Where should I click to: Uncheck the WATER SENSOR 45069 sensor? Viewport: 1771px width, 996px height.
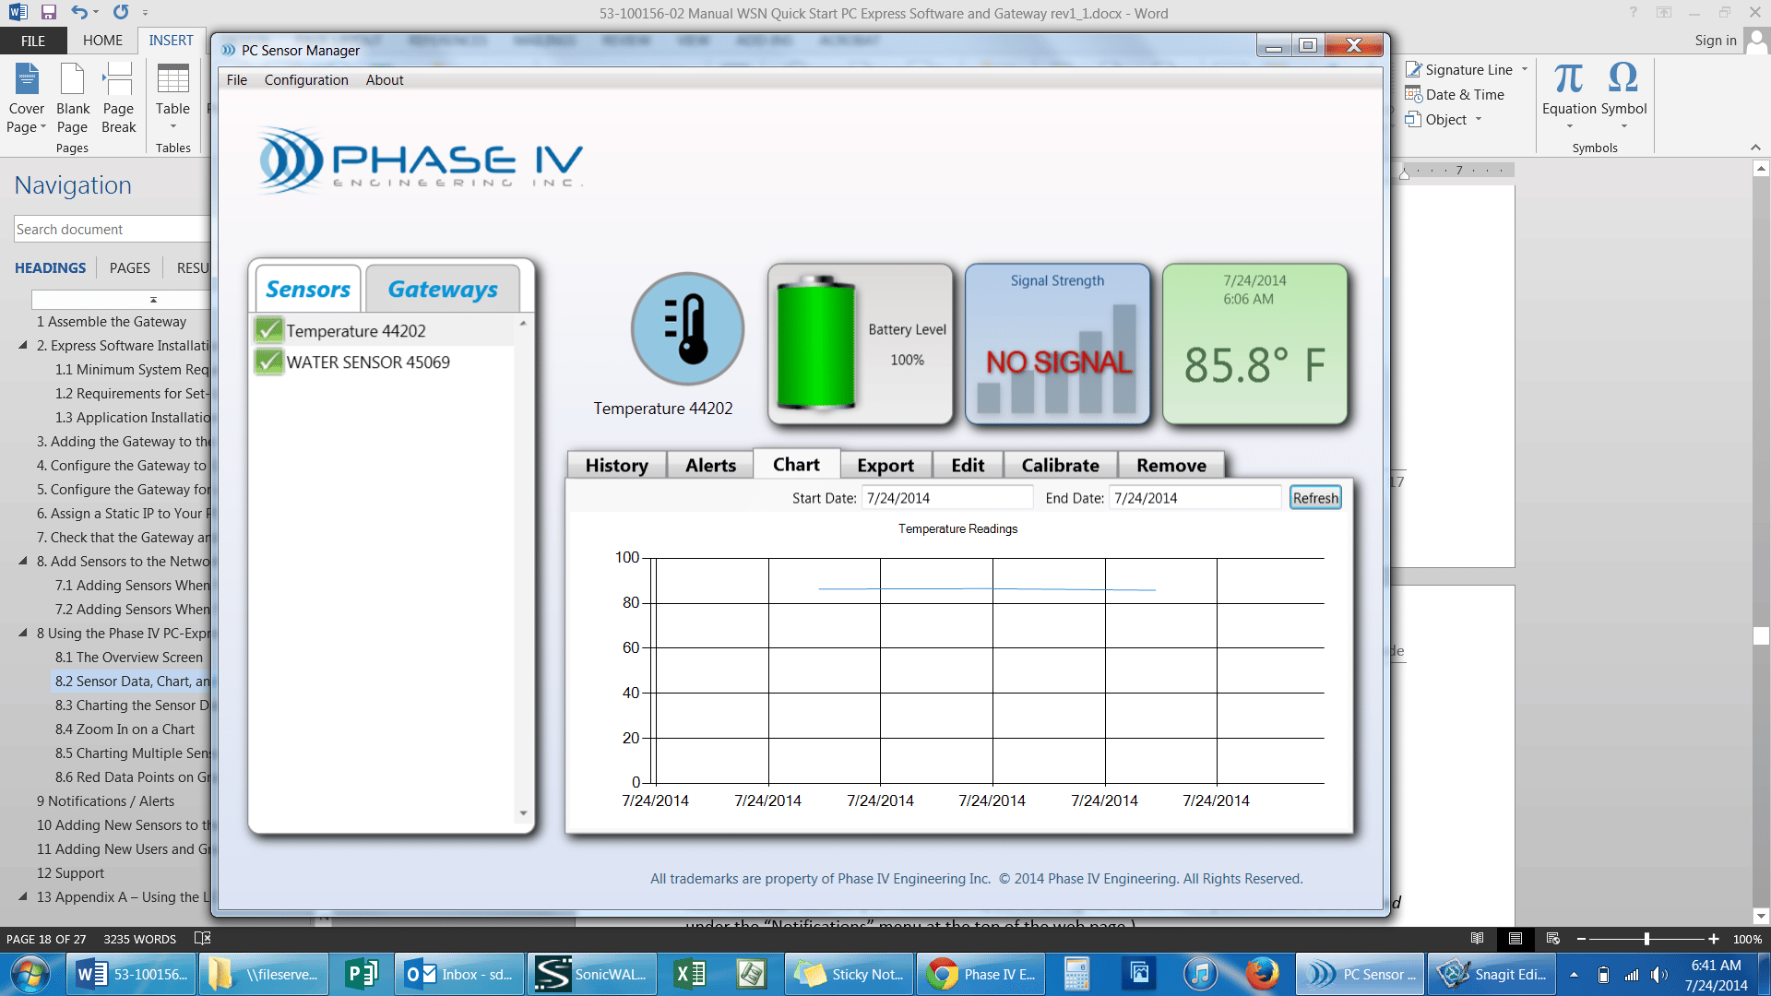click(x=268, y=362)
